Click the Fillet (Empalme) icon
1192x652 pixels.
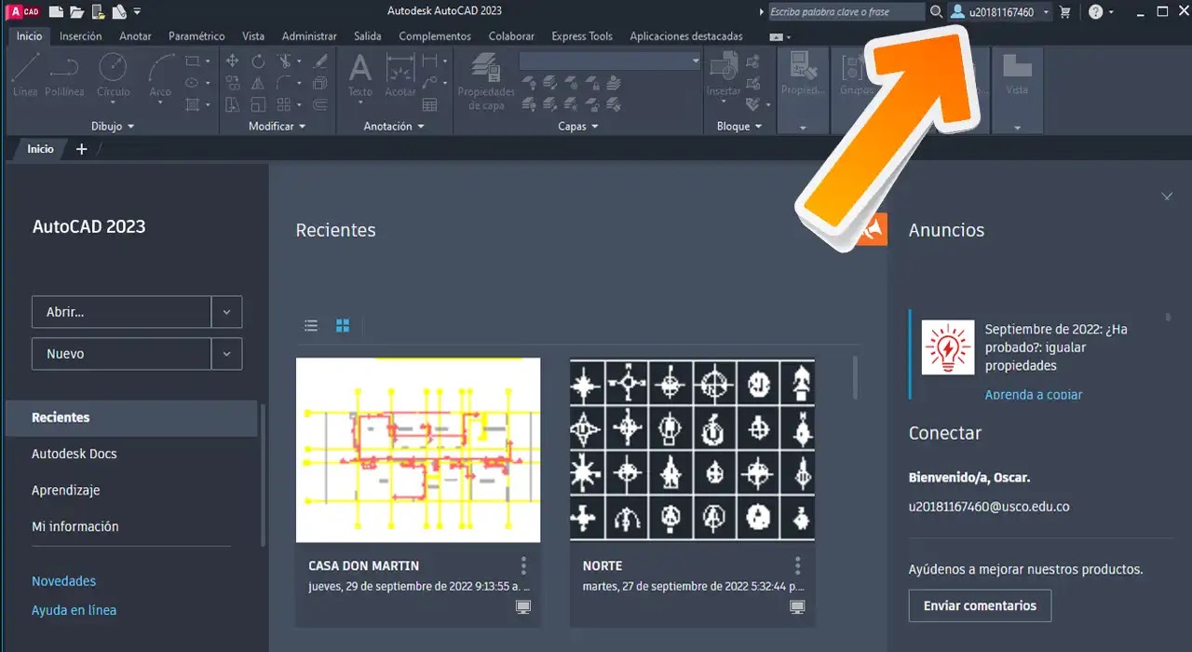pyautogui.click(x=285, y=83)
